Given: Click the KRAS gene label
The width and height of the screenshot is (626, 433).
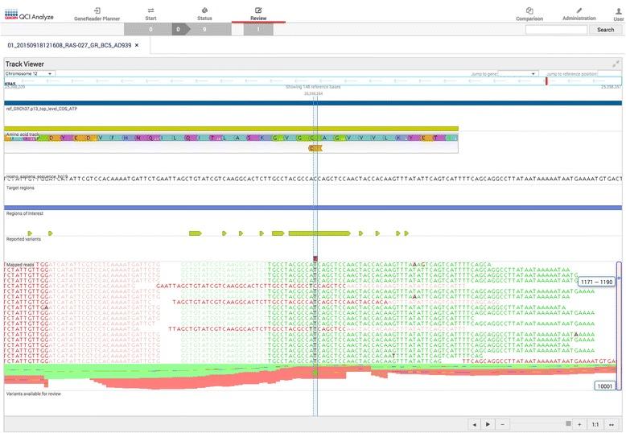Looking at the screenshot, I should (10, 84).
